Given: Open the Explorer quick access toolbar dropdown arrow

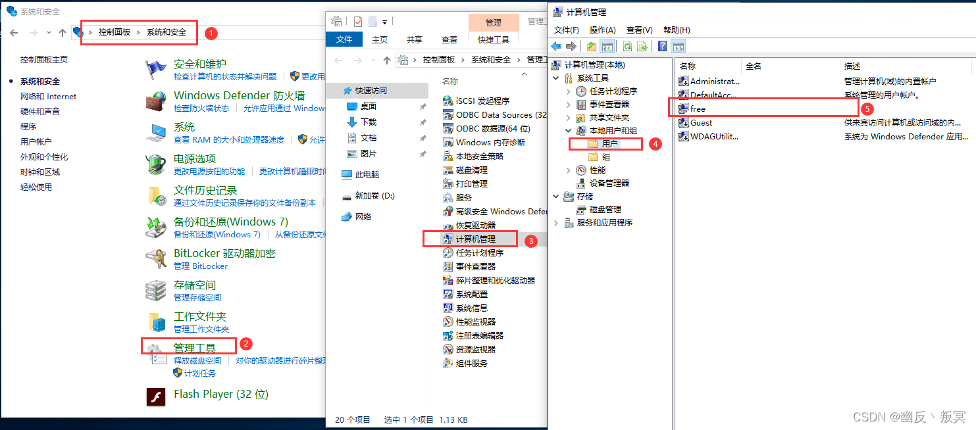Looking at the screenshot, I should pos(384,22).
